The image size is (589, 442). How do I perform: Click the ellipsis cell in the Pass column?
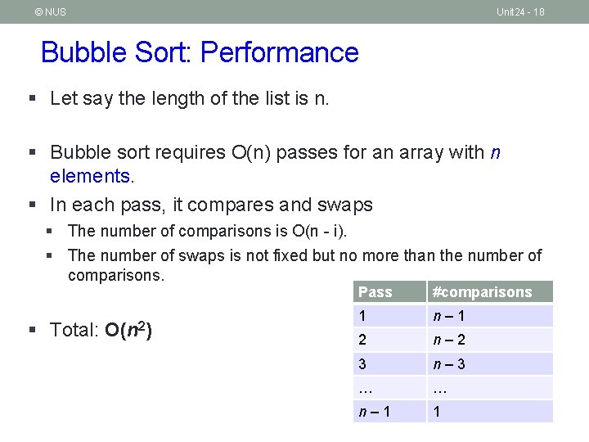389,387
